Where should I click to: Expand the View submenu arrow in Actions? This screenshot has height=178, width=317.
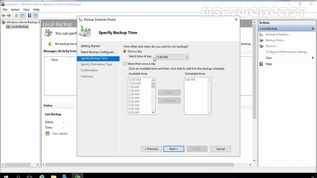(x=313, y=58)
